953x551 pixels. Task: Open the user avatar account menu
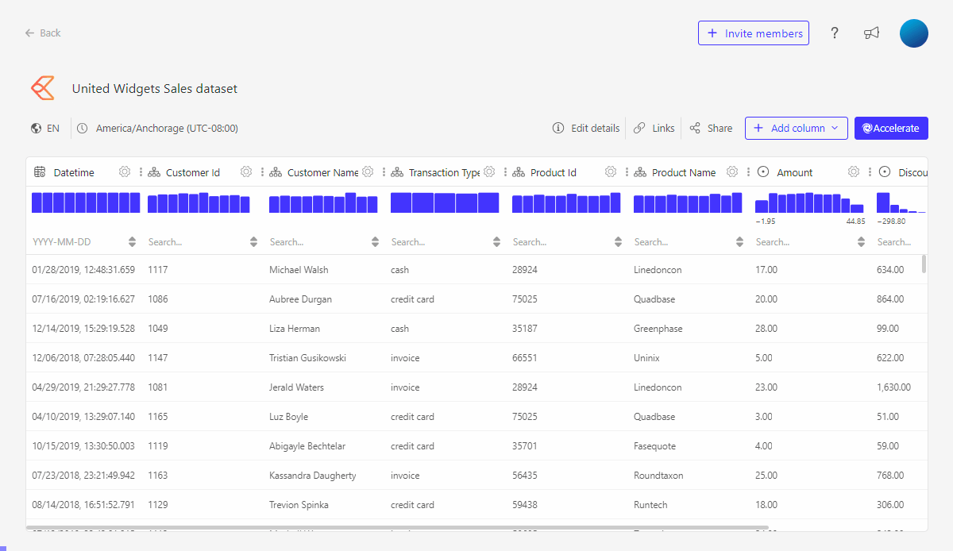pyautogui.click(x=913, y=33)
